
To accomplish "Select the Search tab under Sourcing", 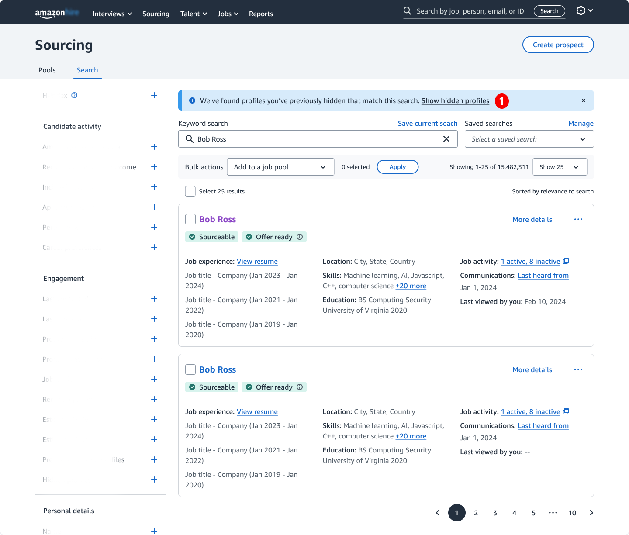I will point(87,70).
